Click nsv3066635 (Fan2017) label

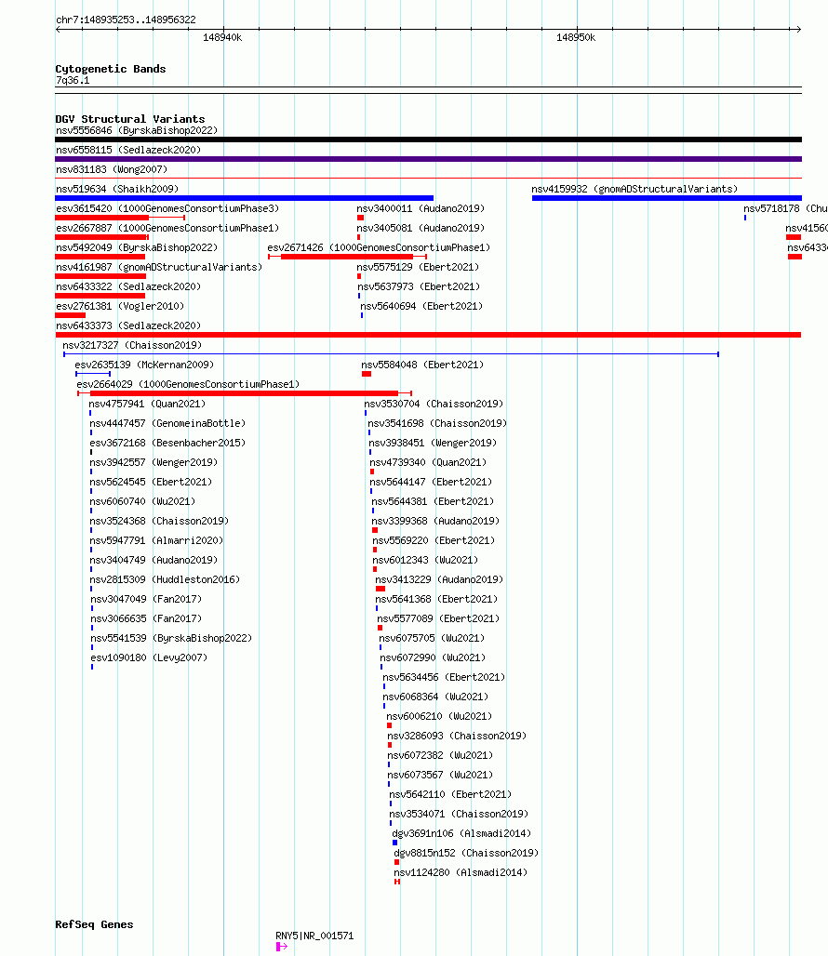click(x=146, y=618)
